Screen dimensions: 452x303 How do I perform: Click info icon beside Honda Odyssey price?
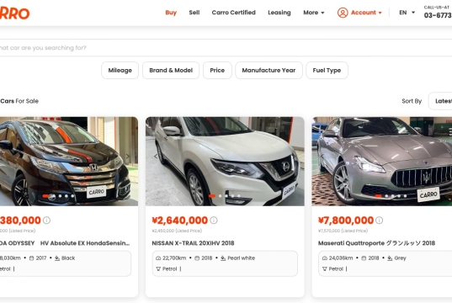click(x=46, y=221)
